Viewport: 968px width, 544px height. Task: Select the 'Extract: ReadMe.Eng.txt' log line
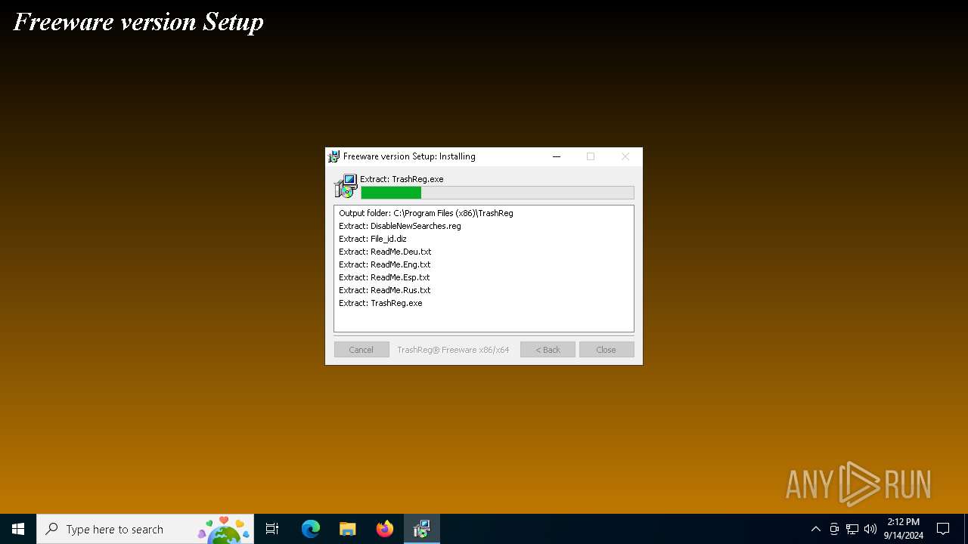click(384, 264)
